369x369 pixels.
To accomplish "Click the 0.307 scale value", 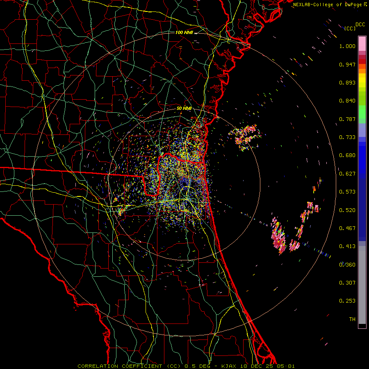I will (x=347, y=283).
